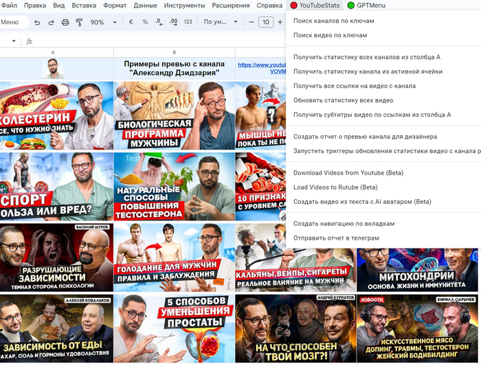Open the 90% zoom dropdown
This screenshot has width=481, height=366.
tap(103, 23)
